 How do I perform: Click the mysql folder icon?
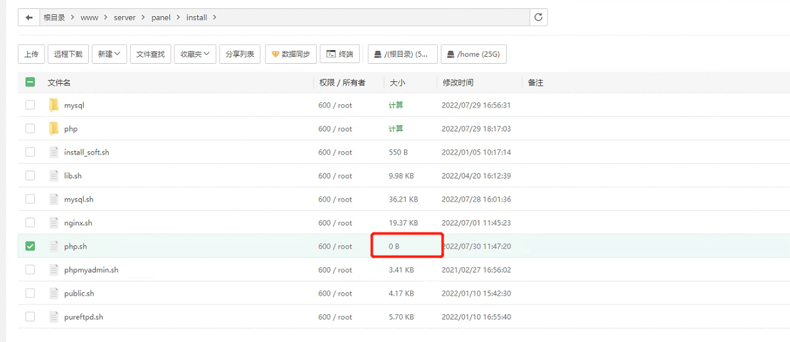click(x=54, y=105)
